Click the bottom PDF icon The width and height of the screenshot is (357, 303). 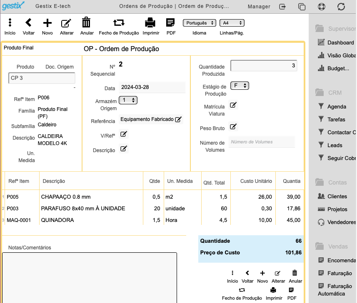point(291,290)
